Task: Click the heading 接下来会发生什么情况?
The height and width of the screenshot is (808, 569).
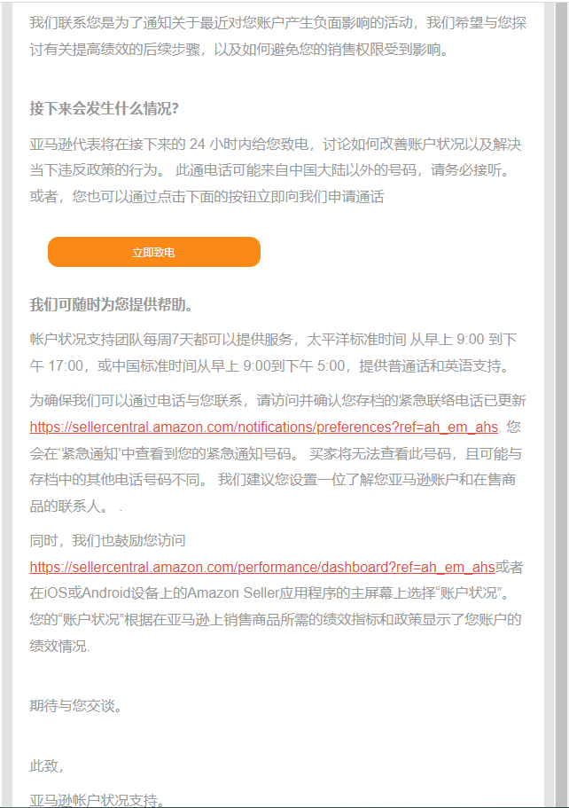Action: click(104, 109)
